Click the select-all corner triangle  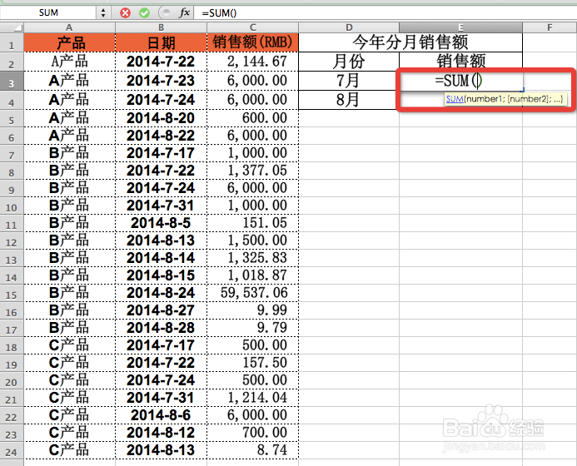tap(12, 27)
